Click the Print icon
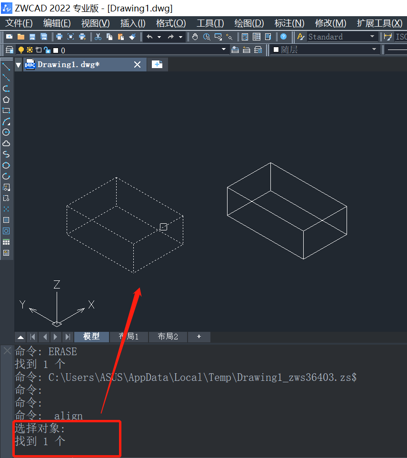407x458 pixels. pyautogui.click(x=60, y=37)
